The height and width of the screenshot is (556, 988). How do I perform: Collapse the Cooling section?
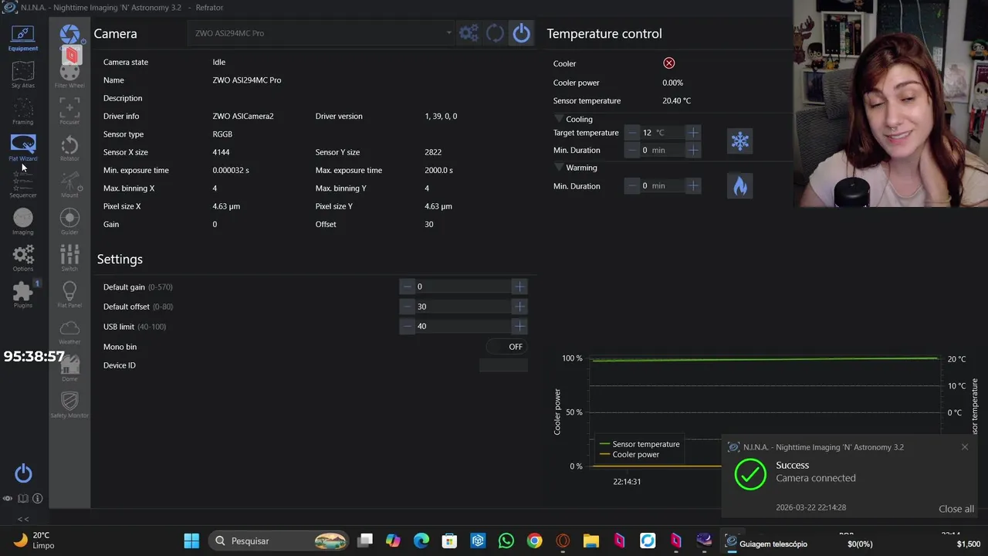(559, 119)
